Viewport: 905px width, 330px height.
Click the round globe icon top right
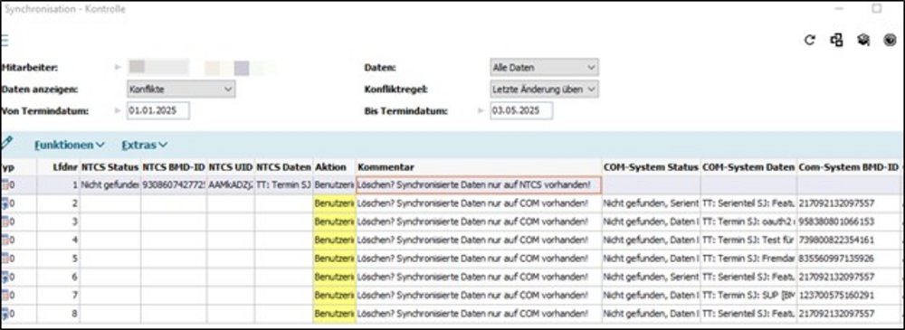(890, 40)
